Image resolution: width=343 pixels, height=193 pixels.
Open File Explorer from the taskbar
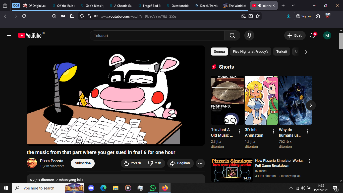(116, 188)
